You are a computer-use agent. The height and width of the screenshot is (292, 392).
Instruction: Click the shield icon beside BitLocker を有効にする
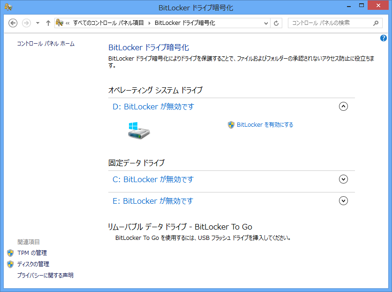(231, 125)
